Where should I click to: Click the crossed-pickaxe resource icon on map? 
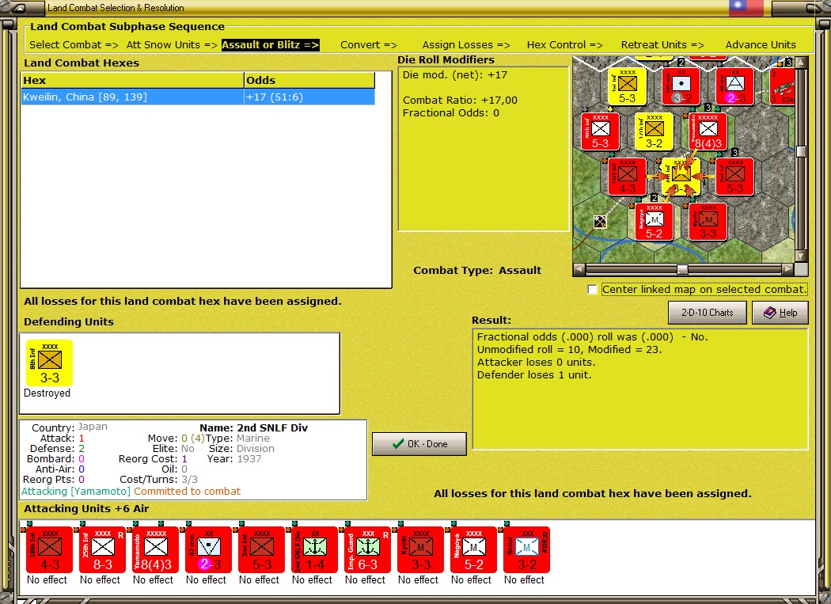click(599, 222)
